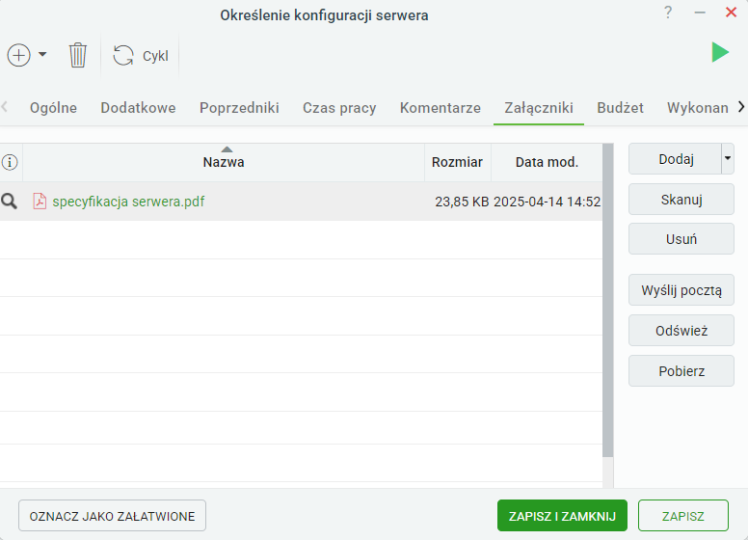The height and width of the screenshot is (540, 748).
Task: Click the Data mod. column header
Action: click(547, 162)
